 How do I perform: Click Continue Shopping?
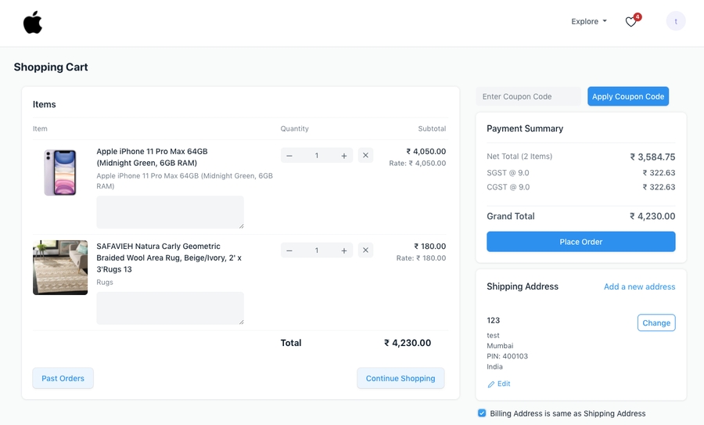400,378
